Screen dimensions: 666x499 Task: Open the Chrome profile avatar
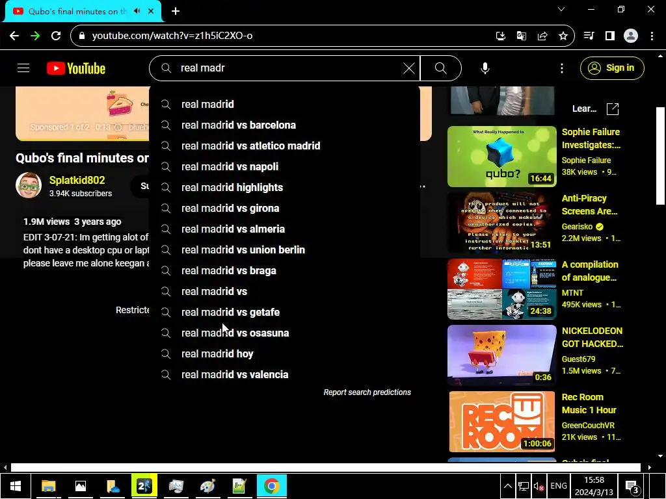pos(631,36)
